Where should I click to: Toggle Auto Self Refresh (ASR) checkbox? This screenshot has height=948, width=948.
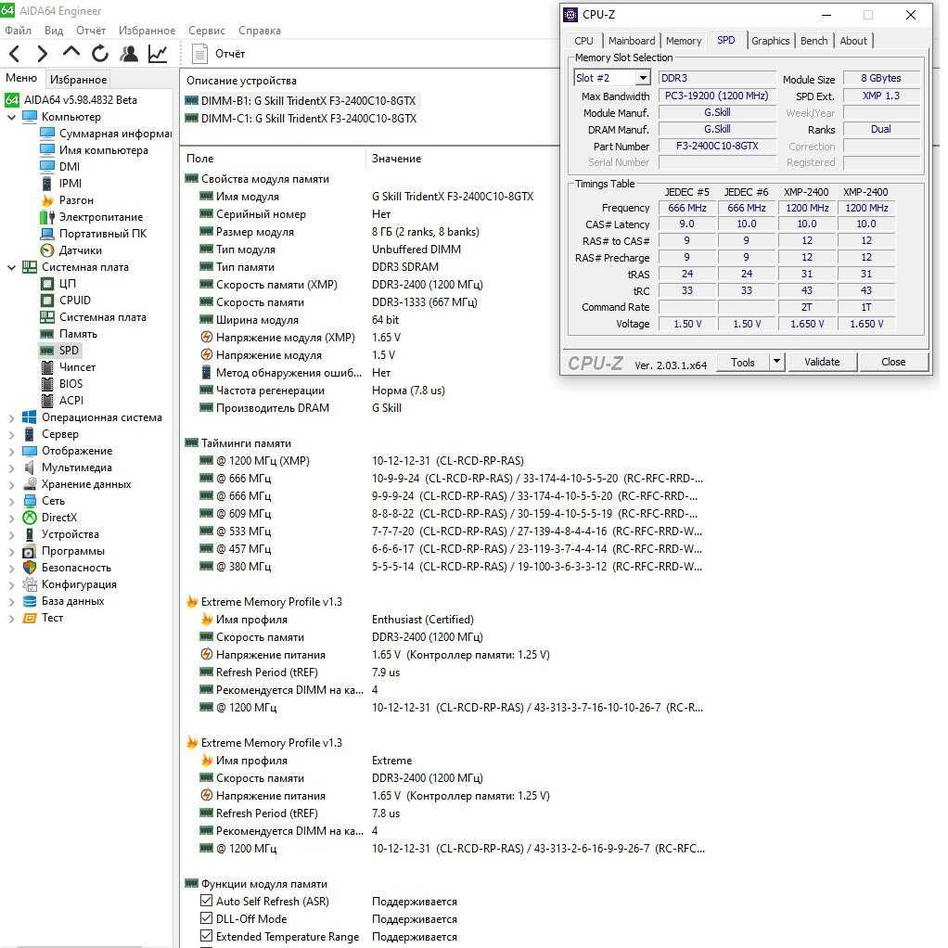(x=206, y=901)
